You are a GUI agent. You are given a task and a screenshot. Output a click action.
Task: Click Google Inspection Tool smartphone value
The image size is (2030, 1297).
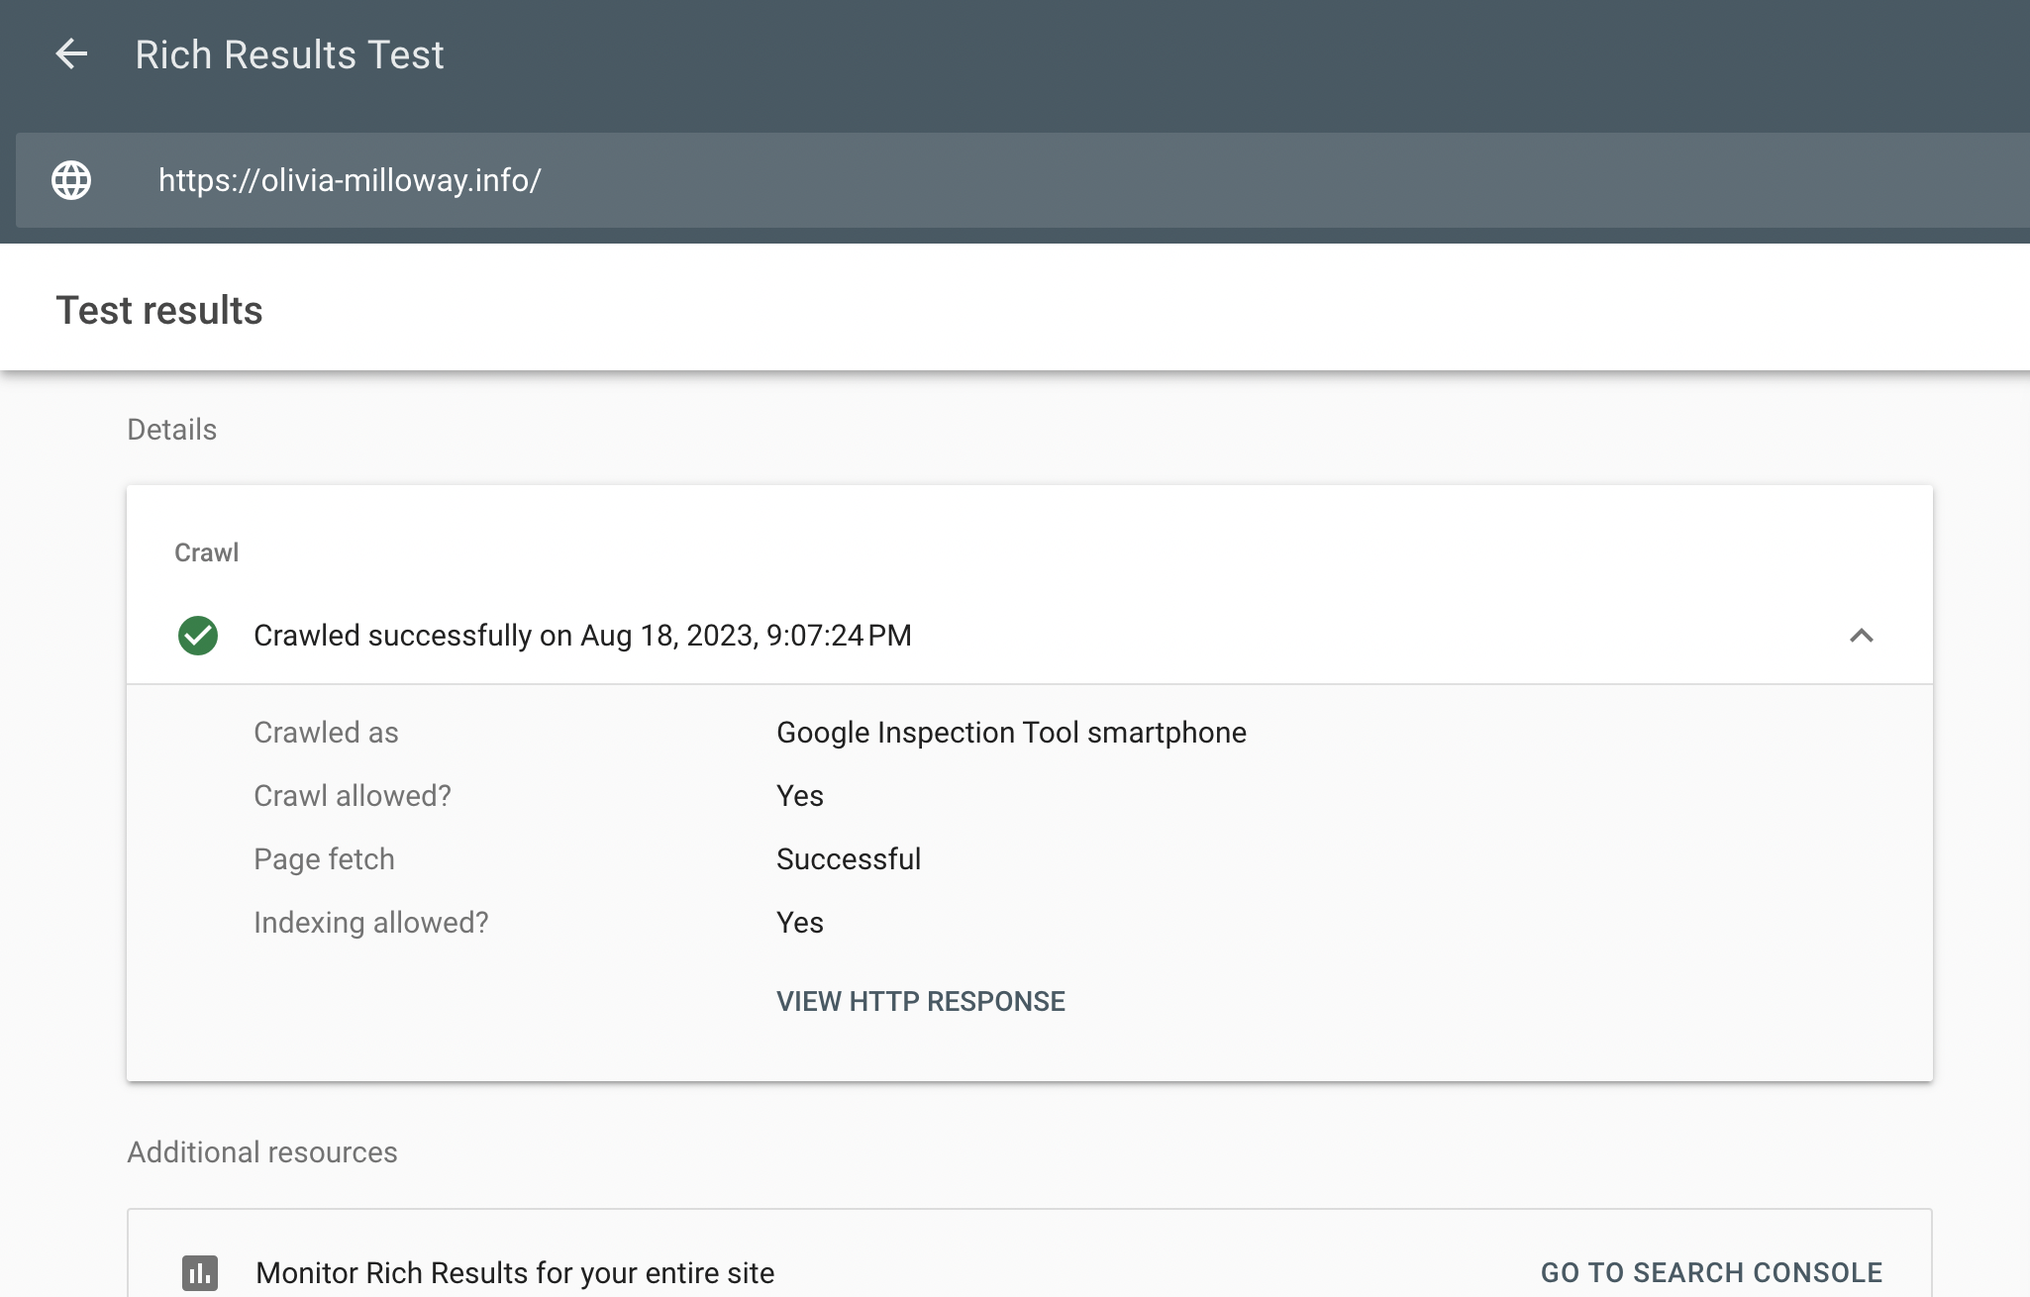[1011, 733]
